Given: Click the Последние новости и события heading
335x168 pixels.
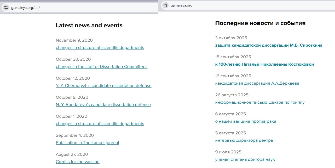Looking at the screenshot, I should 260,23.
